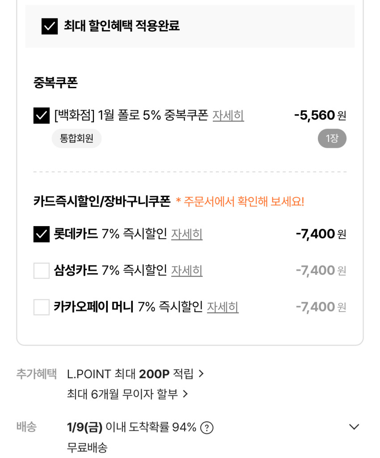Uncheck the 최대 할인혜택 적용완료 checkbox

(x=50, y=26)
